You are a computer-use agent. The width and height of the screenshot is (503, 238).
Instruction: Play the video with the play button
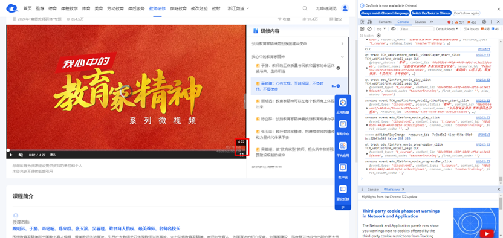coord(11,155)
